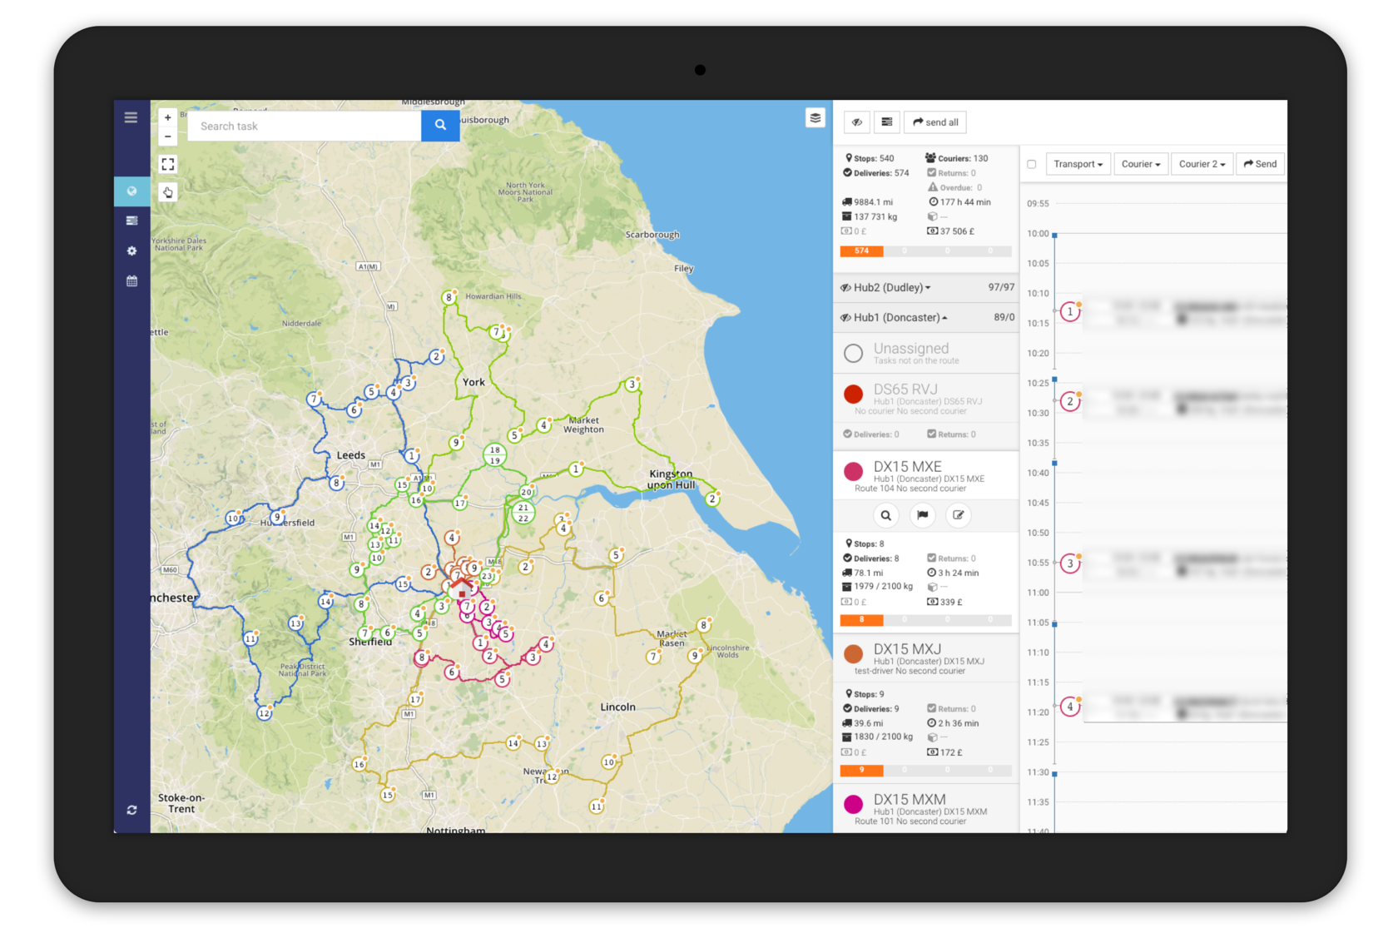Open the hamburger menu in sidebar
This screenshot has width=1398, height=928.
click(x=131, y=117)
